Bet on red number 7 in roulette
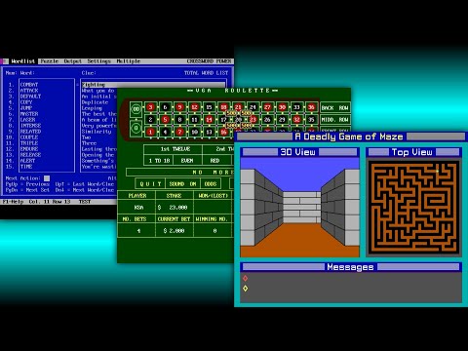Screen dimensions: 468x351 (179, 132)
